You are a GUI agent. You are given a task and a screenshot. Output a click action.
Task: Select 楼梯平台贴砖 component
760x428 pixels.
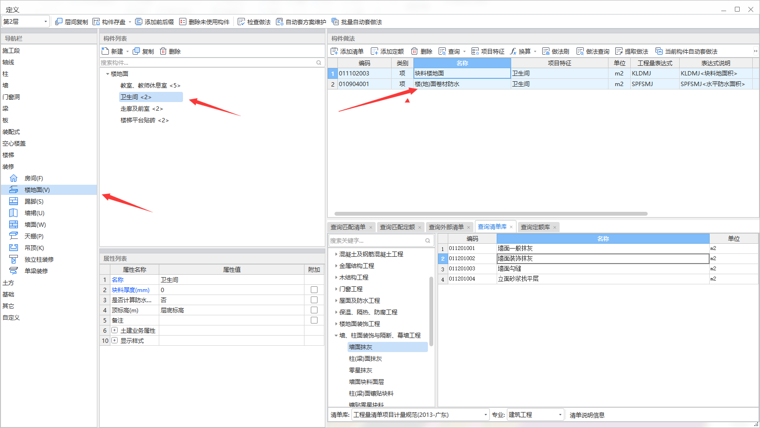(144, 120)
